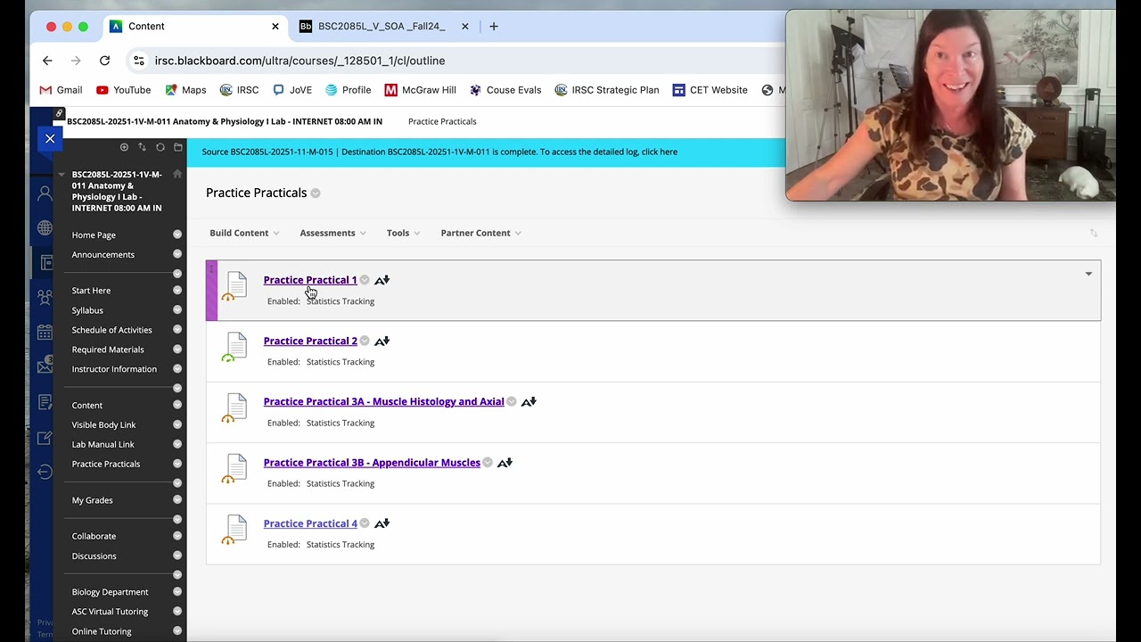Open new browser tab with plus
1141x642 pixels.
click(494, 26)
